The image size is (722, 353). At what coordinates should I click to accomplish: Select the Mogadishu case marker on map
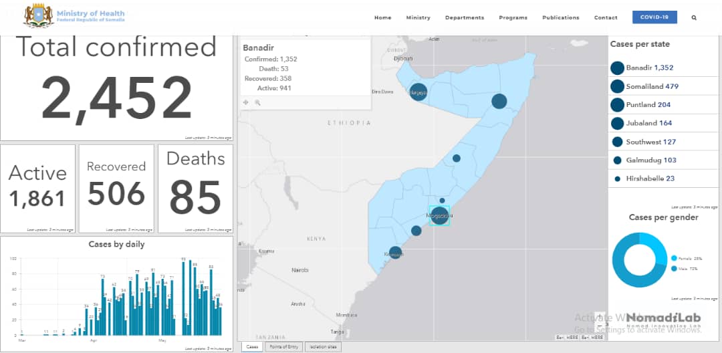(x=439, y=216)
